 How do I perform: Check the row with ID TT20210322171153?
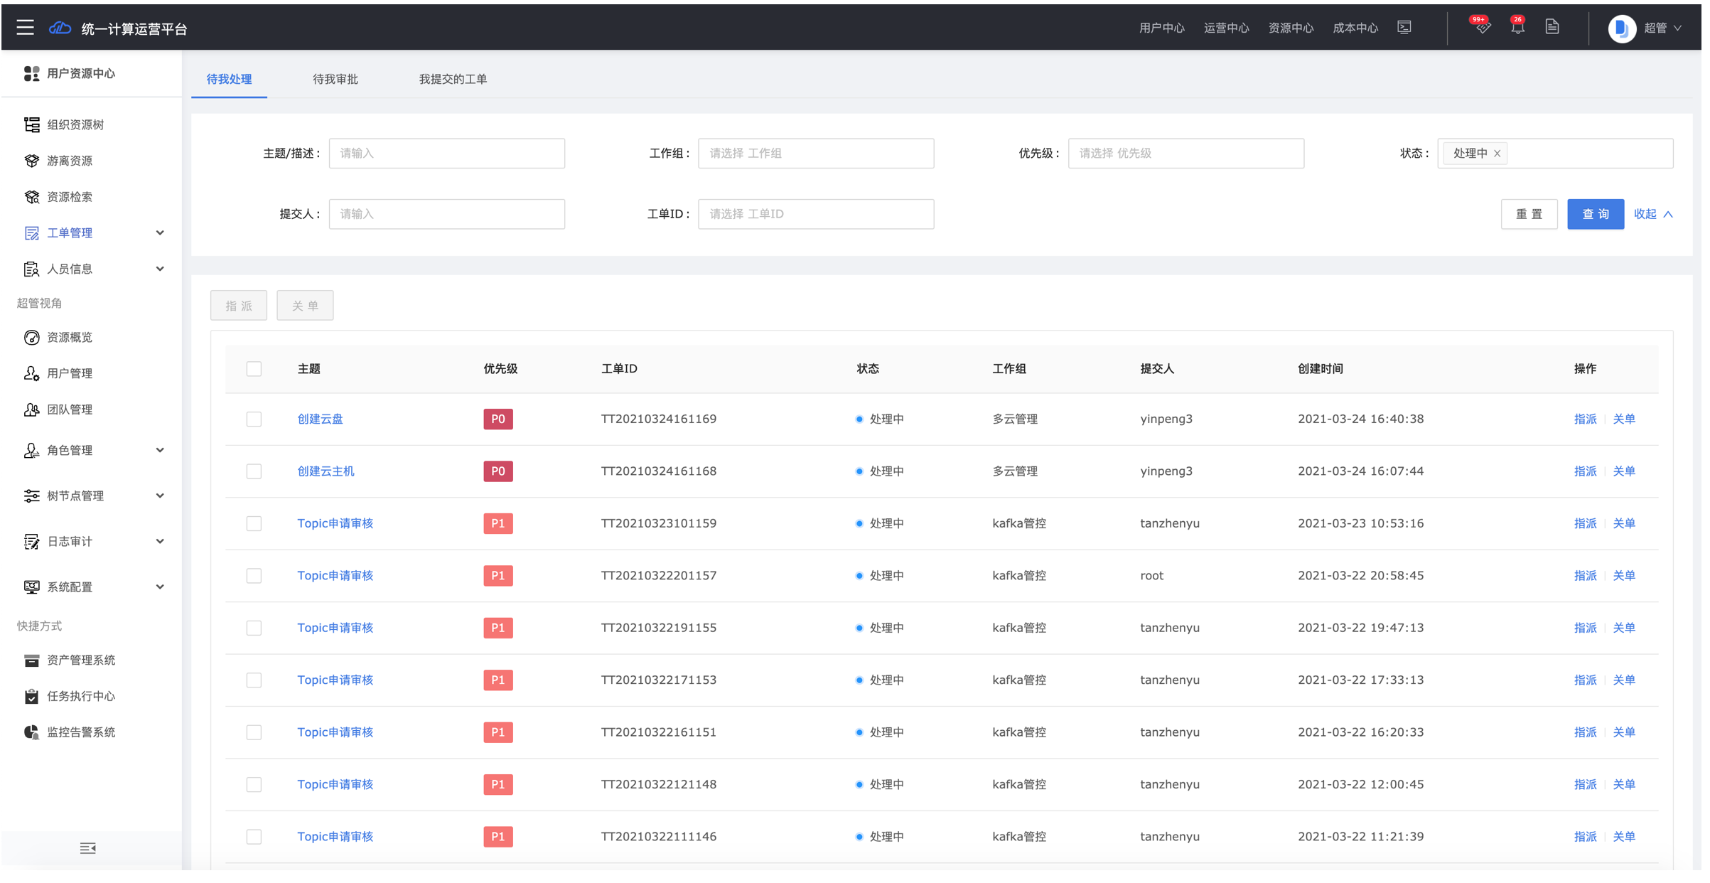(254, 680)
